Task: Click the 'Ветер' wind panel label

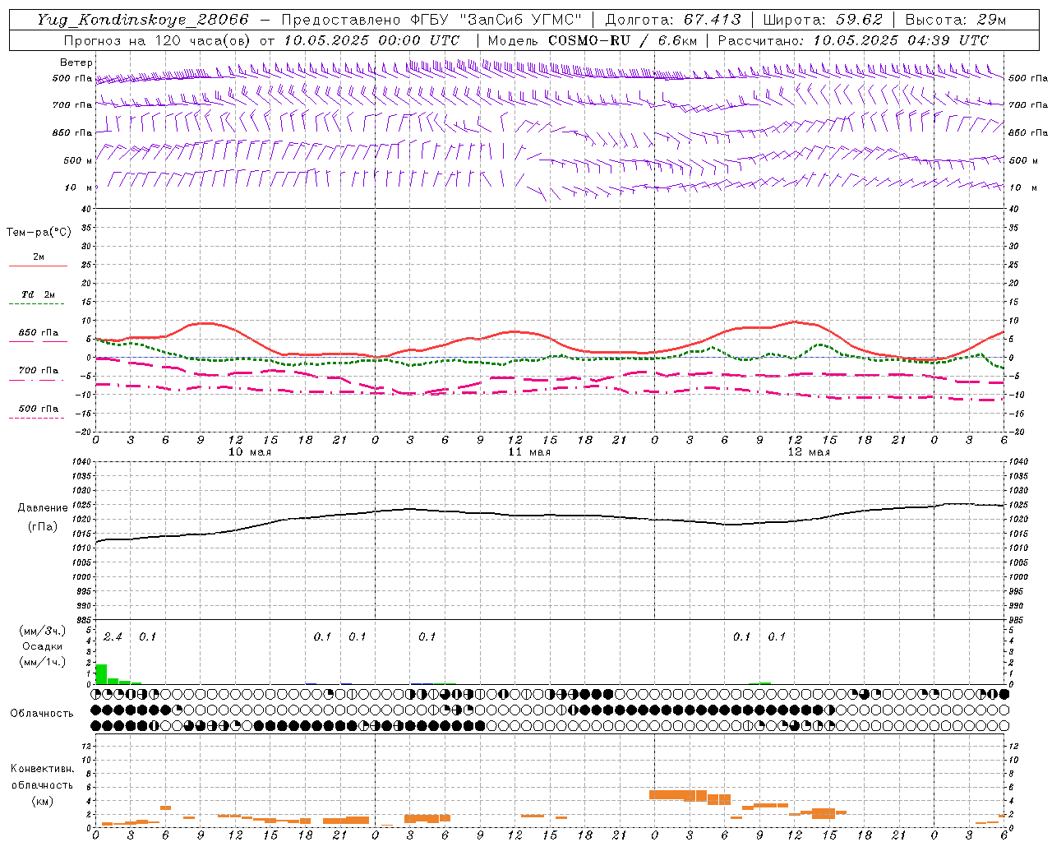Action: tap(76, 62)
